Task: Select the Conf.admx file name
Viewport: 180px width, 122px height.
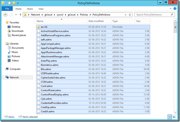Action: click(47, 86)
